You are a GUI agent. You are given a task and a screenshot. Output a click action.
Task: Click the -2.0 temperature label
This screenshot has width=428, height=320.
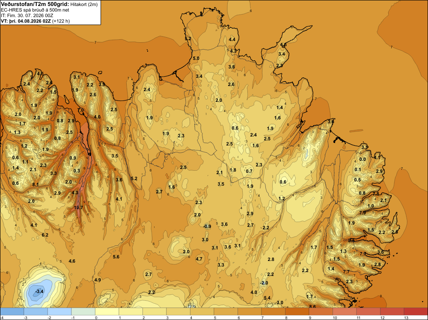point(264,283)
